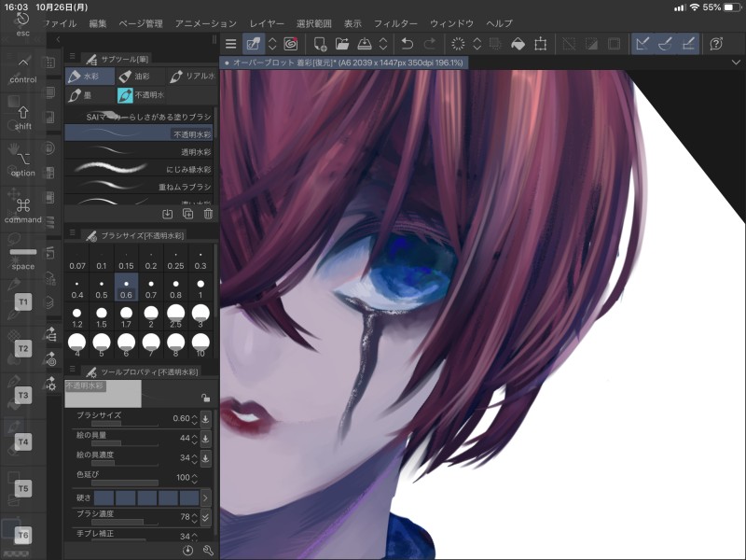Toggle the option key on the edge keyboard
Screen dimensions: 746x560
coord(22,164)
